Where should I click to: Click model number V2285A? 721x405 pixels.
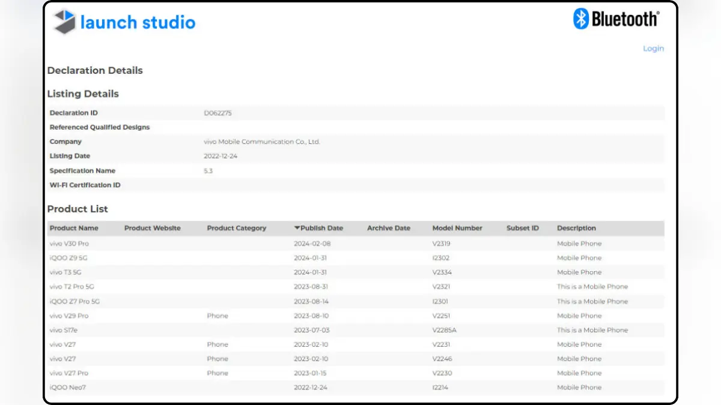[445, 330]
